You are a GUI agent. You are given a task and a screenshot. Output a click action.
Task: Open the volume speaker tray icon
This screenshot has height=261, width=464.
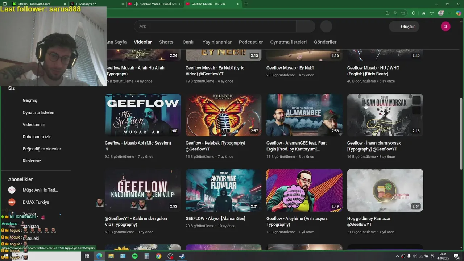[415, 256]
